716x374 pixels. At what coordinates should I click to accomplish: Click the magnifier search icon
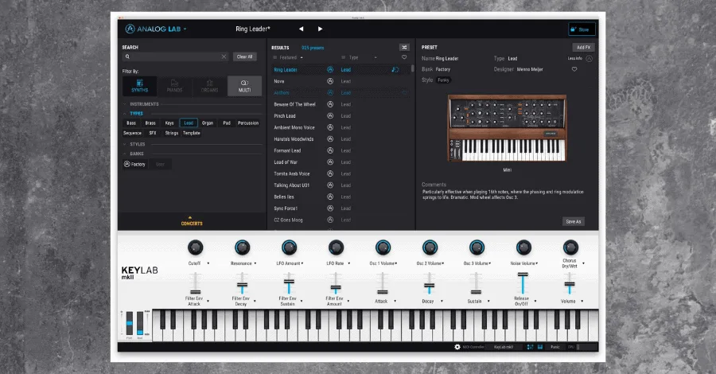(127, 56)
